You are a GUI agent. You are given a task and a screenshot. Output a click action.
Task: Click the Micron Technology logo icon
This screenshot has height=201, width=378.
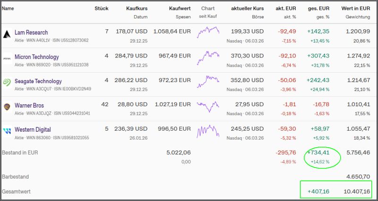coord(7,59)
